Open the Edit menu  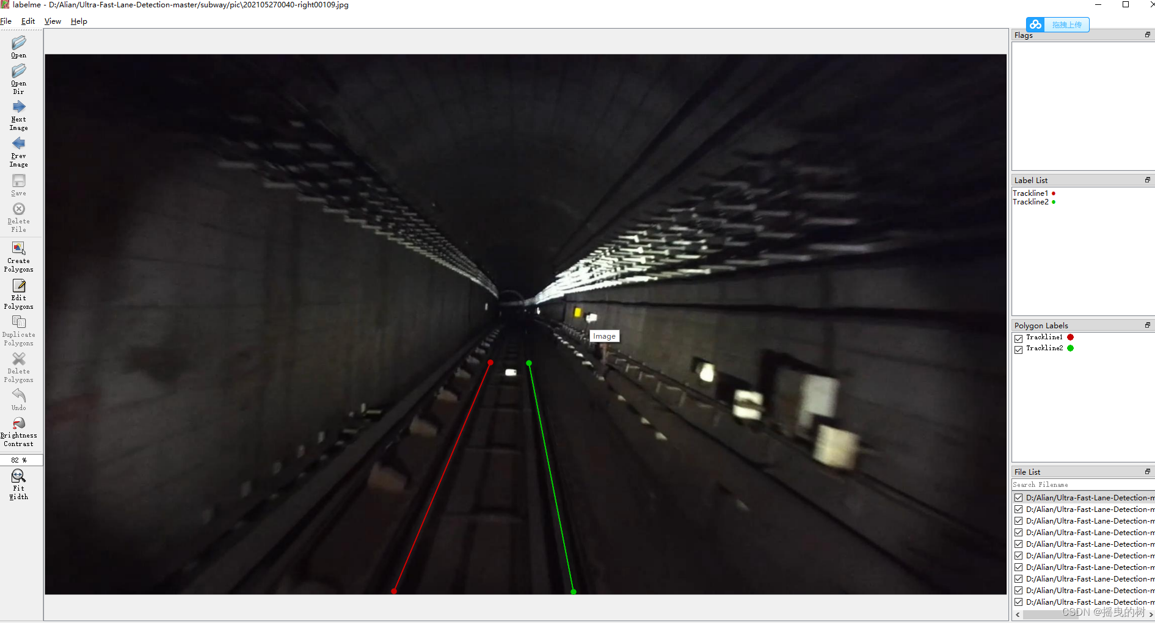pyautogui.click(x=27, y=21)
